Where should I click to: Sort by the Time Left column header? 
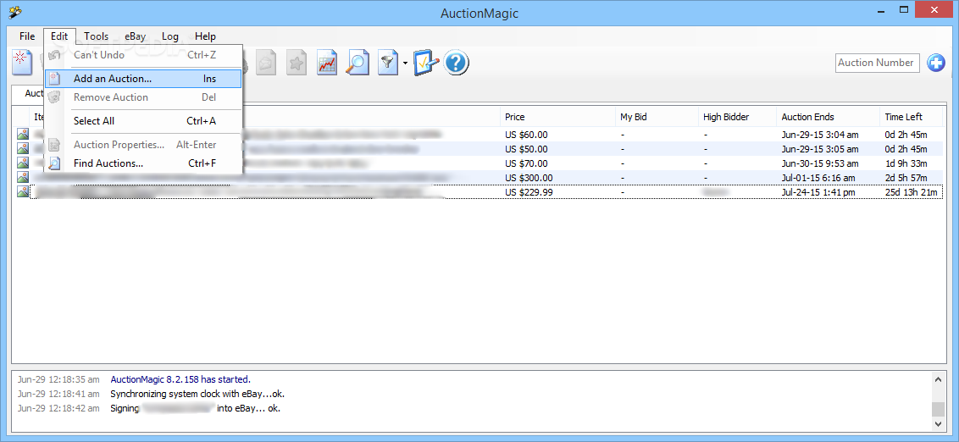[x=913, y=117]
